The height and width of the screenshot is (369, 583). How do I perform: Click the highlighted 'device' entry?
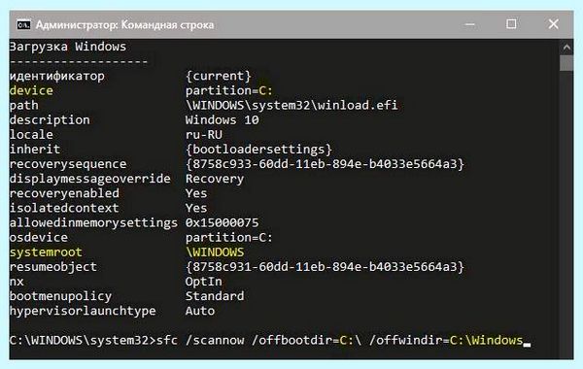(31, 90)
